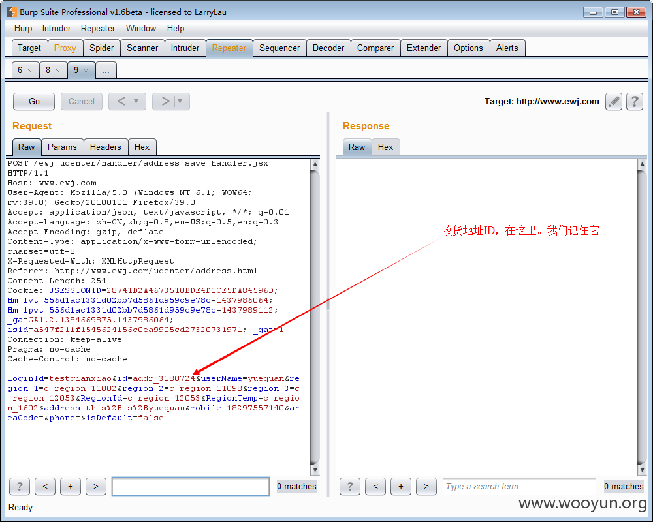The width and height of the screenshot is (653, 522).
Task: Switch to the Decoder tab
Action: (328, 48)
